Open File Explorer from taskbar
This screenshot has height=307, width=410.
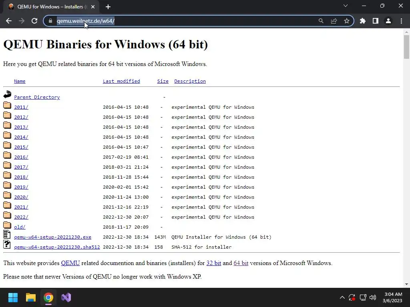(30, 297)
